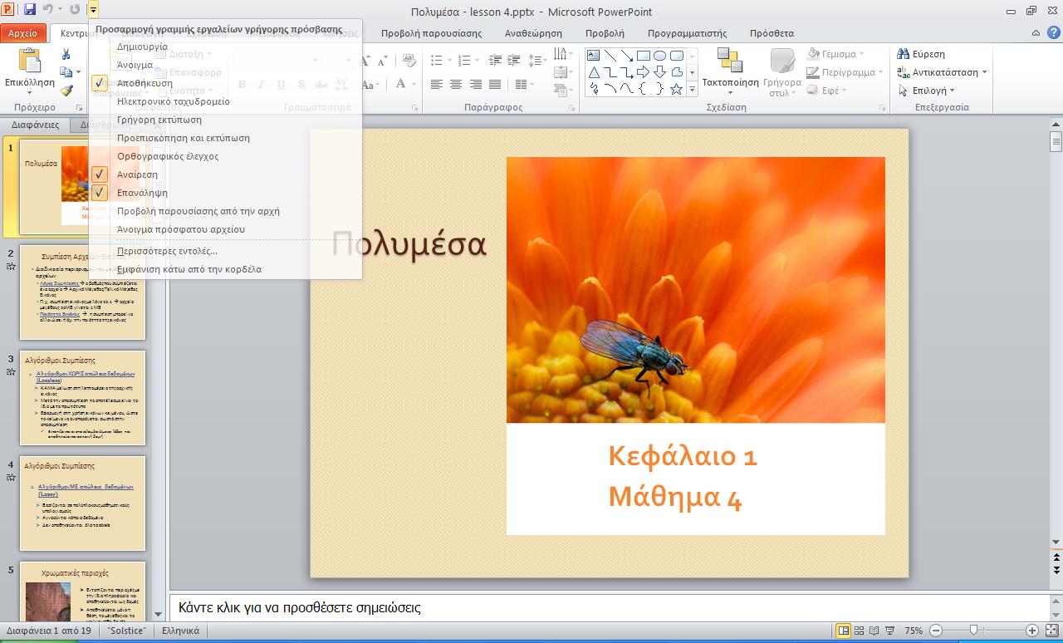Open the Παράγραφος dialog launcher
The height and width of the screenshot is (643, 1063).
572,108
